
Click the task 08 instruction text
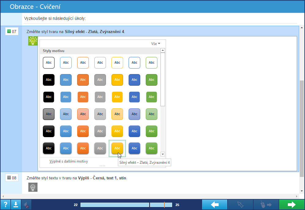[x=77, y=178]
